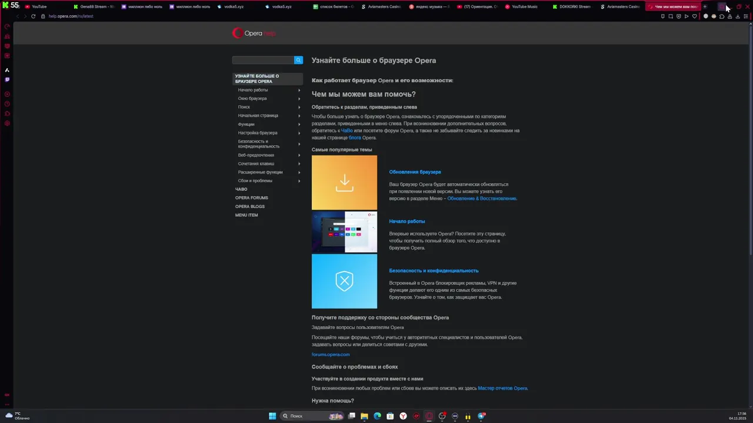
Task: Expand the Настройка браузера menu arrow
Action: point(299,133)
